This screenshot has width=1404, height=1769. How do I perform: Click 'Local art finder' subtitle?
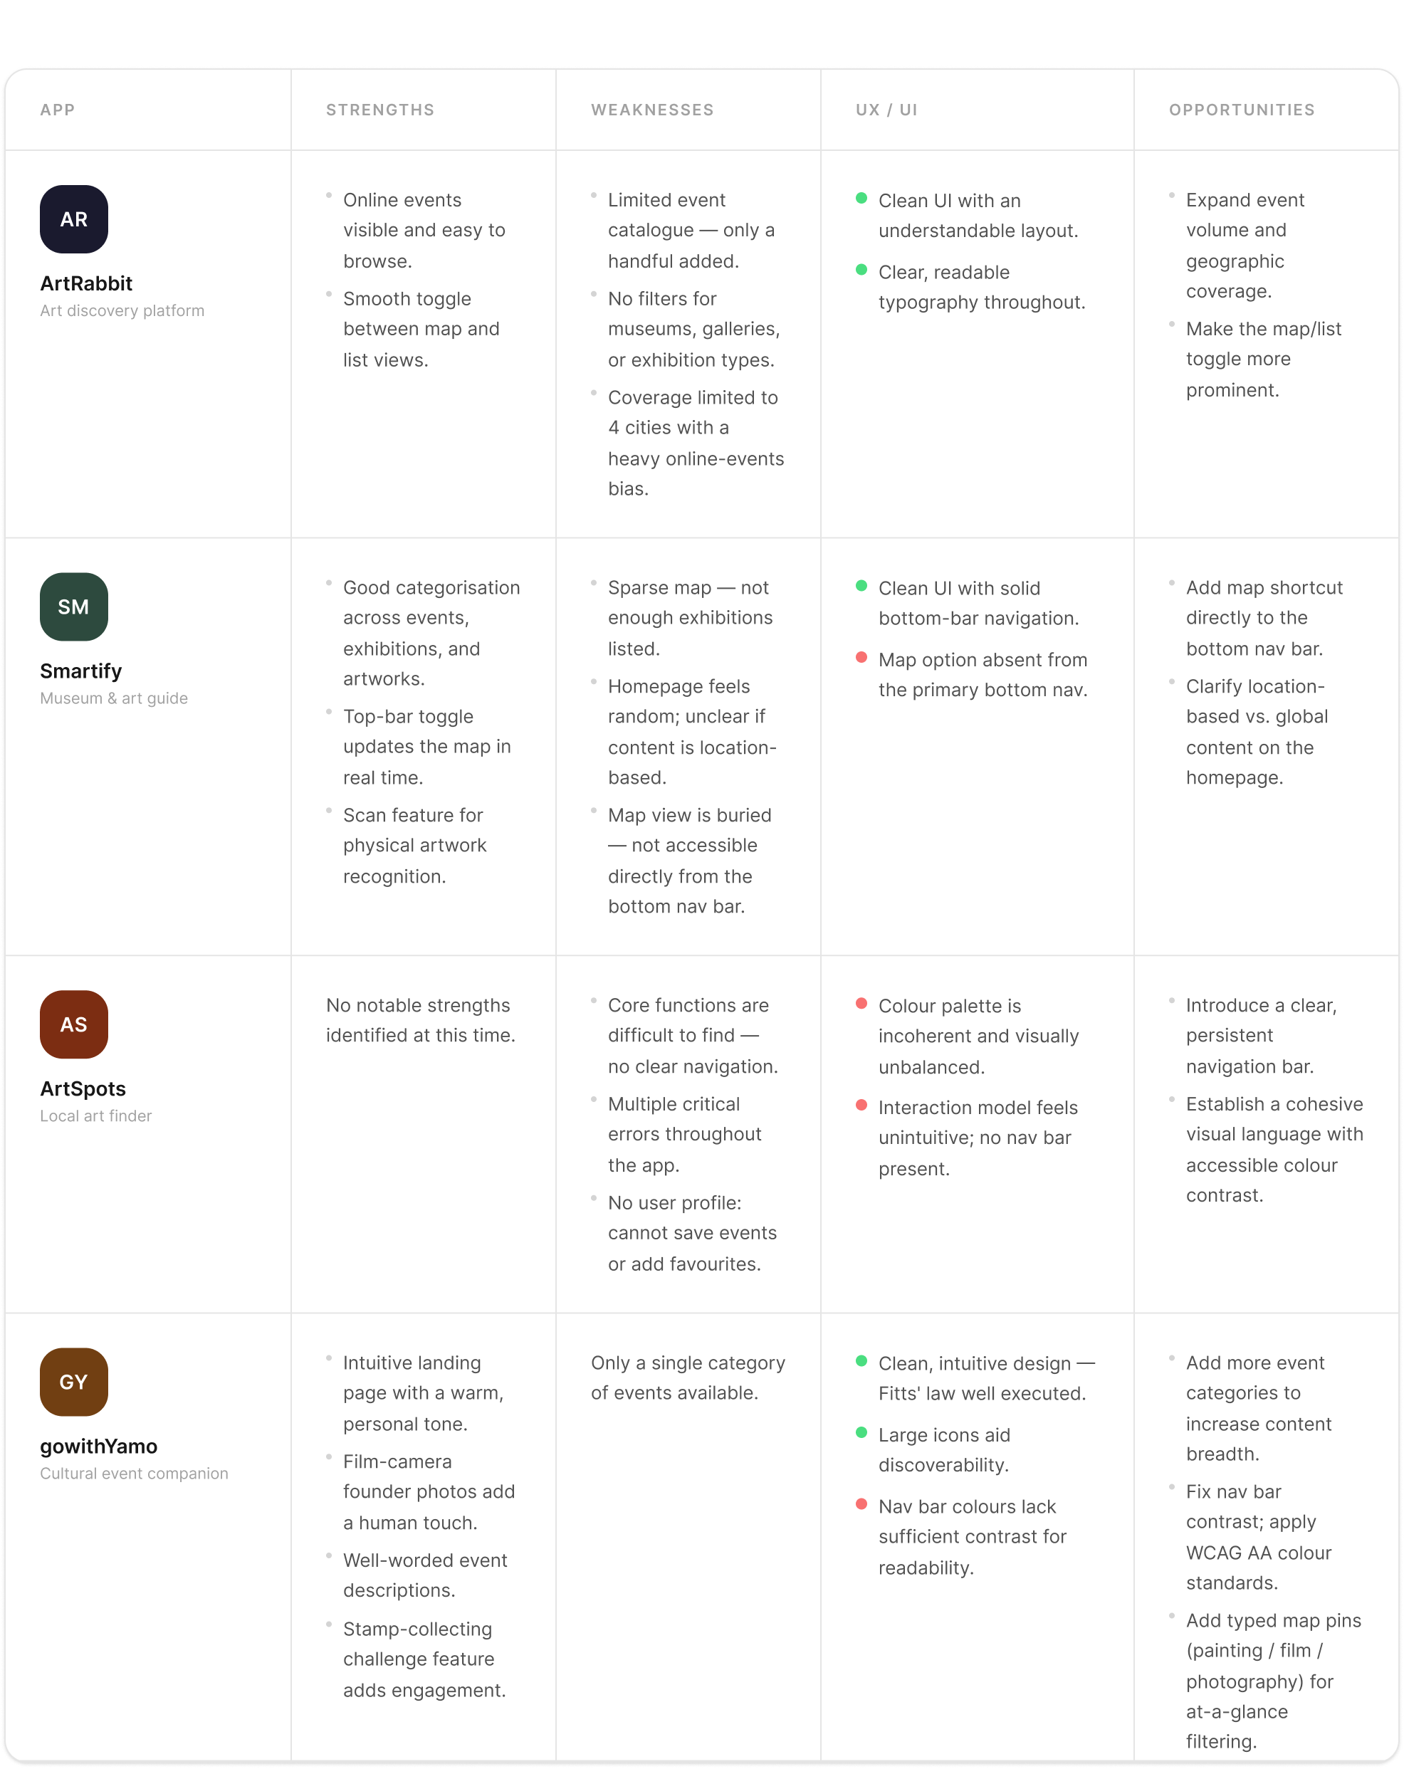[96, 1117]
